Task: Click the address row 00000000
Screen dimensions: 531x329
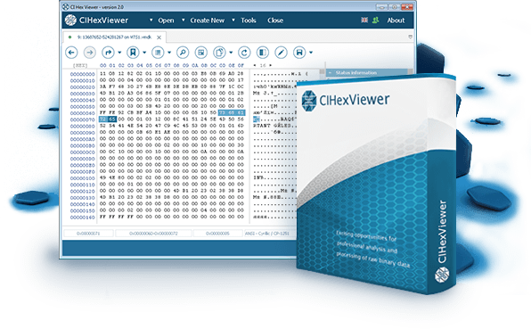Action: [x=82, y=74]
